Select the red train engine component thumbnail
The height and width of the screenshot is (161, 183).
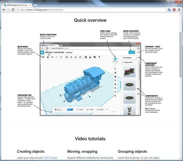point(130,72)
